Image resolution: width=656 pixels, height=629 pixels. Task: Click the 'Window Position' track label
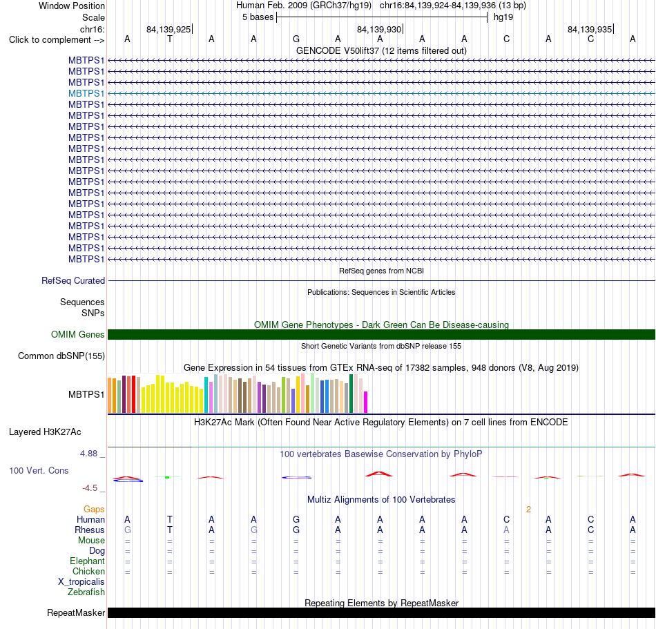tap(72, 6)
